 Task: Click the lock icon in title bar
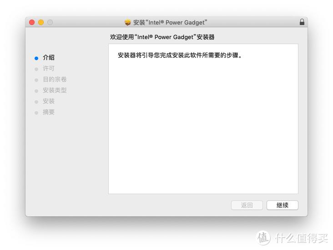point(302,22)
